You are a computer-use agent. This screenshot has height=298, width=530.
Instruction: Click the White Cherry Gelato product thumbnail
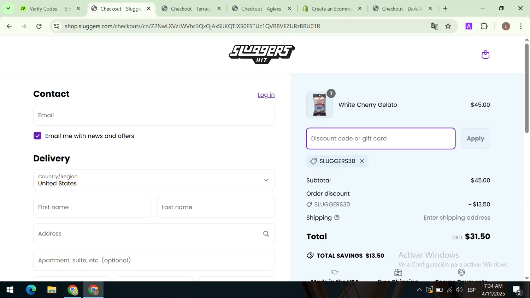coord(319,105)
